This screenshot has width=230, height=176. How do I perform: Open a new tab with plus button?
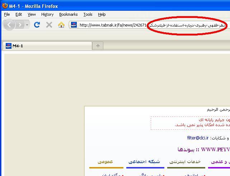coord(98,46)
